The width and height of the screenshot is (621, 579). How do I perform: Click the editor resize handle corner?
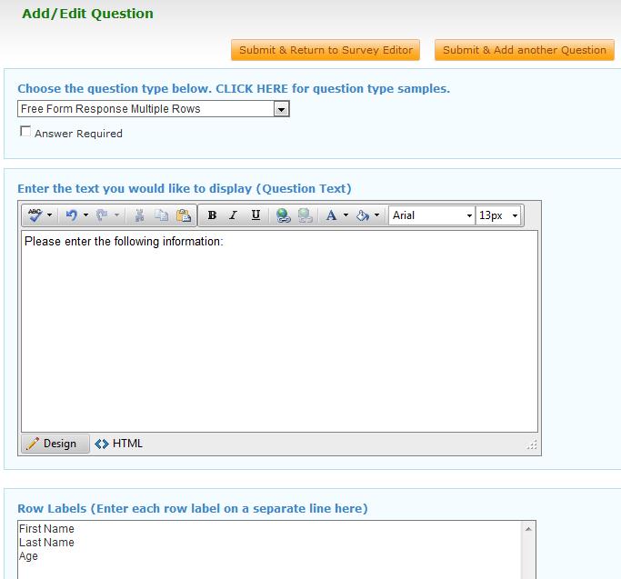(x=532, y=444)
